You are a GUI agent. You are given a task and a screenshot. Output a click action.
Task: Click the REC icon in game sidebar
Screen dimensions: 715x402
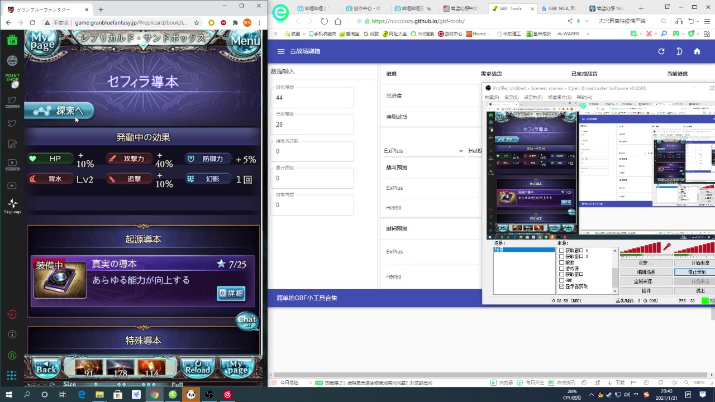coord(12,314)
